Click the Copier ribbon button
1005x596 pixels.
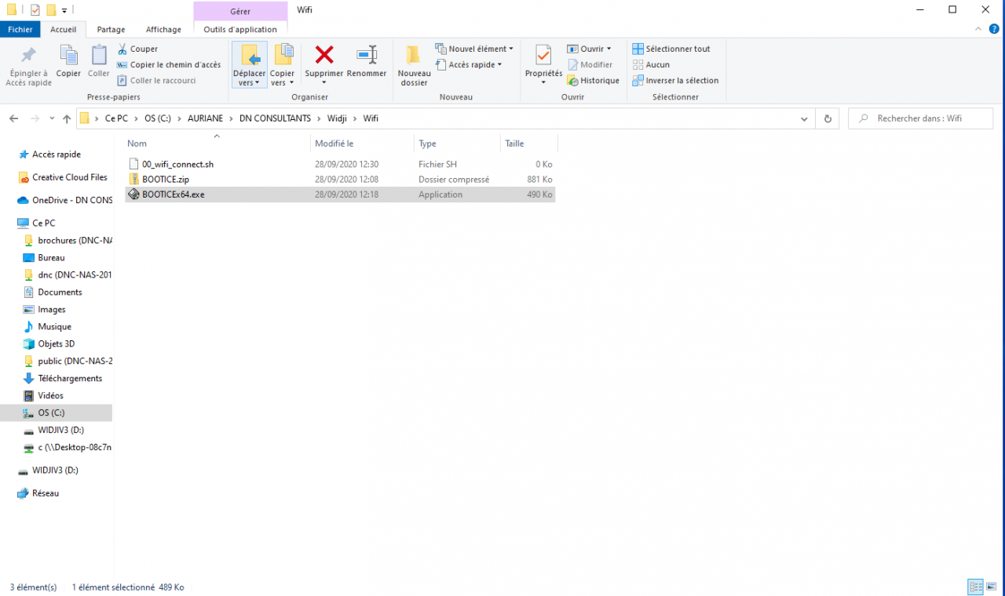[x=68, y=62]
